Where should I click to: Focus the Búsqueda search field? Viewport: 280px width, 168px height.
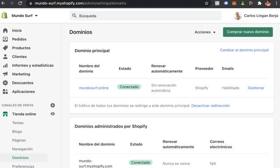[x=146, y=16]
